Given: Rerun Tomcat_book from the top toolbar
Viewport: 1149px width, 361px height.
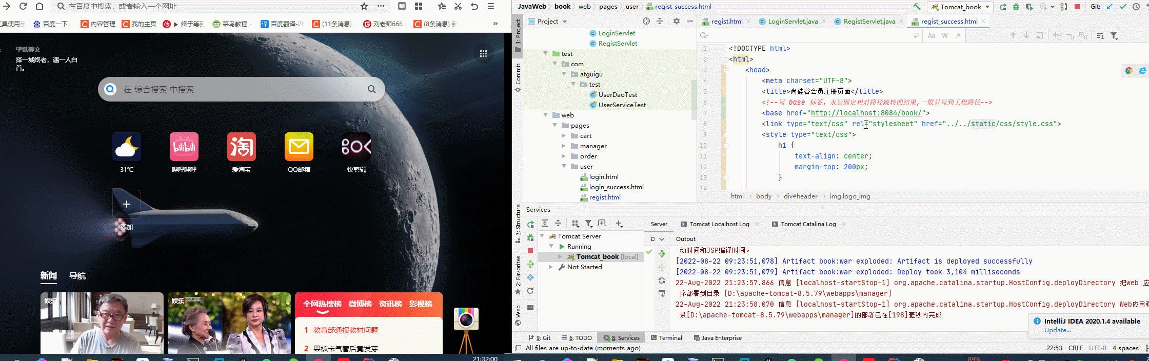Looking at the screenshot, I should (1003, 7).
